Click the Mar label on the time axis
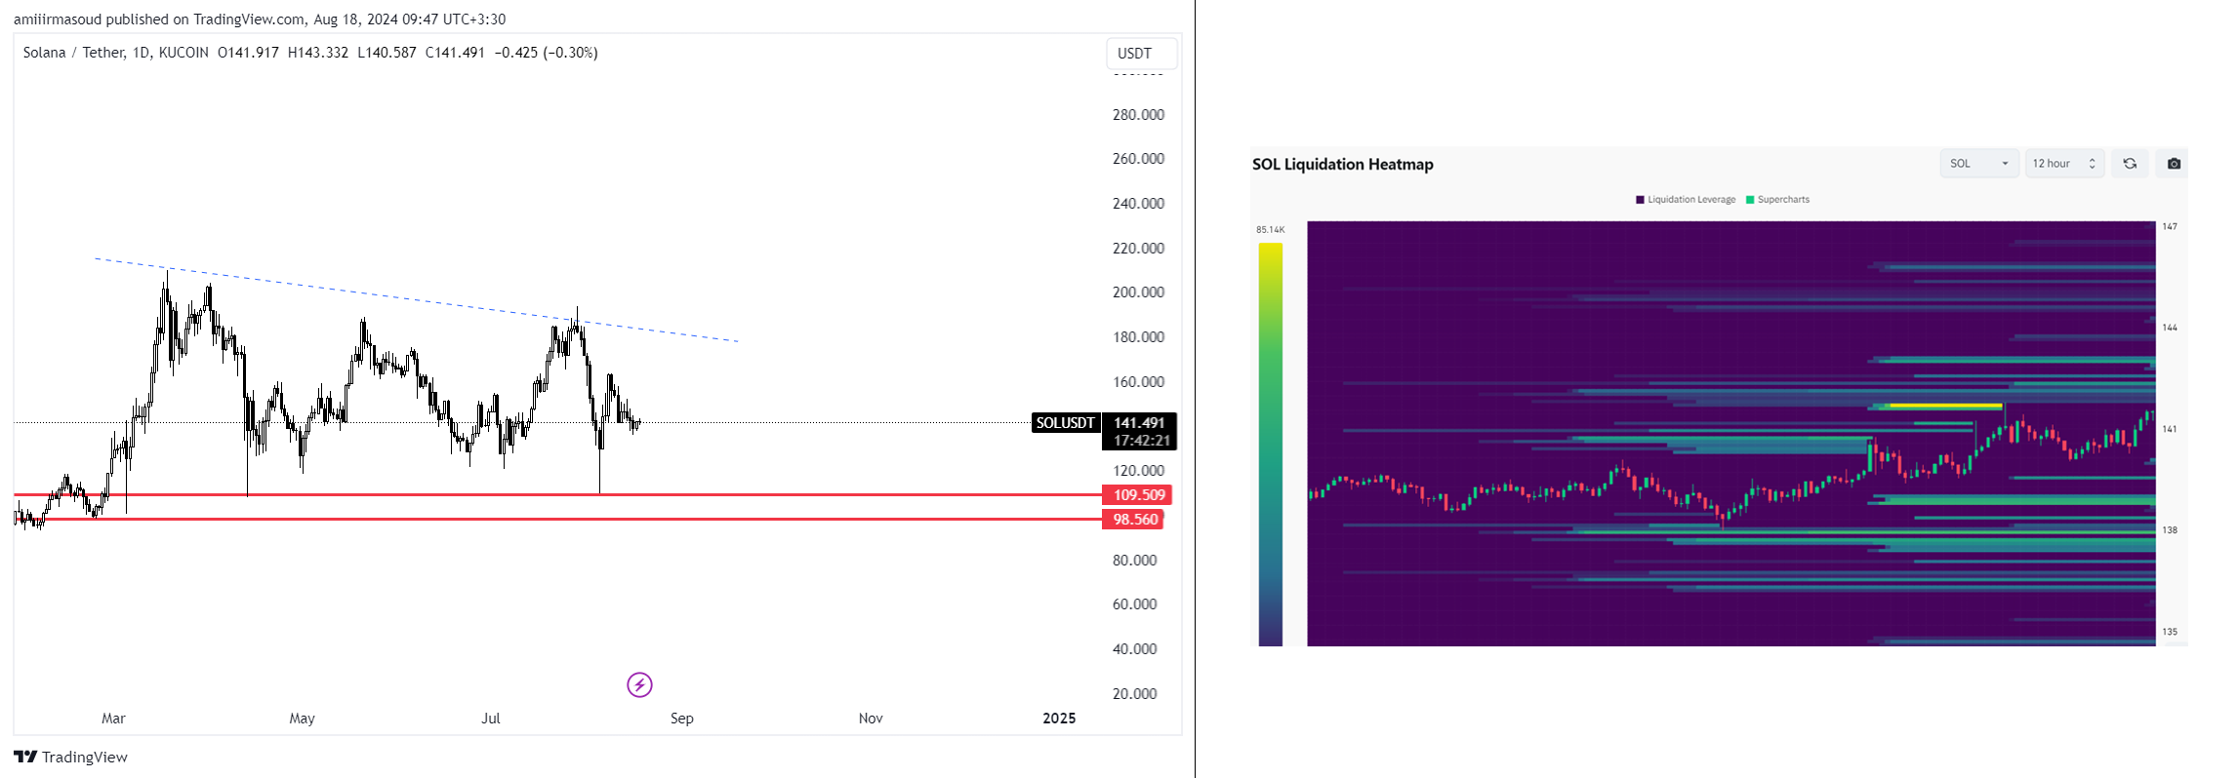 (113, 719)
